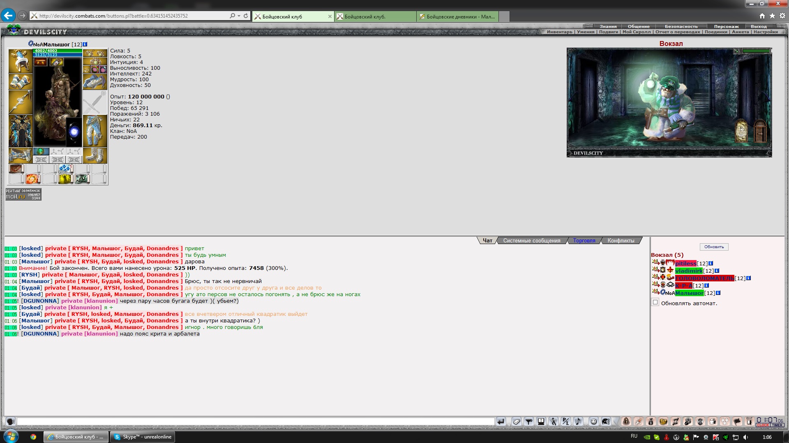Open Skype unrealonline taskbar button
This screenshot has width=789, height=443.
143,437
